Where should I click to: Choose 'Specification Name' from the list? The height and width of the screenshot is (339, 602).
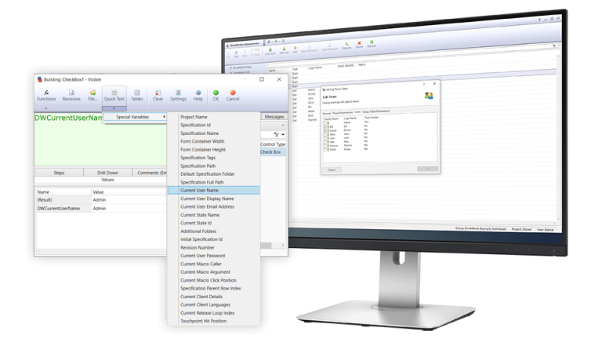point(200,133)
